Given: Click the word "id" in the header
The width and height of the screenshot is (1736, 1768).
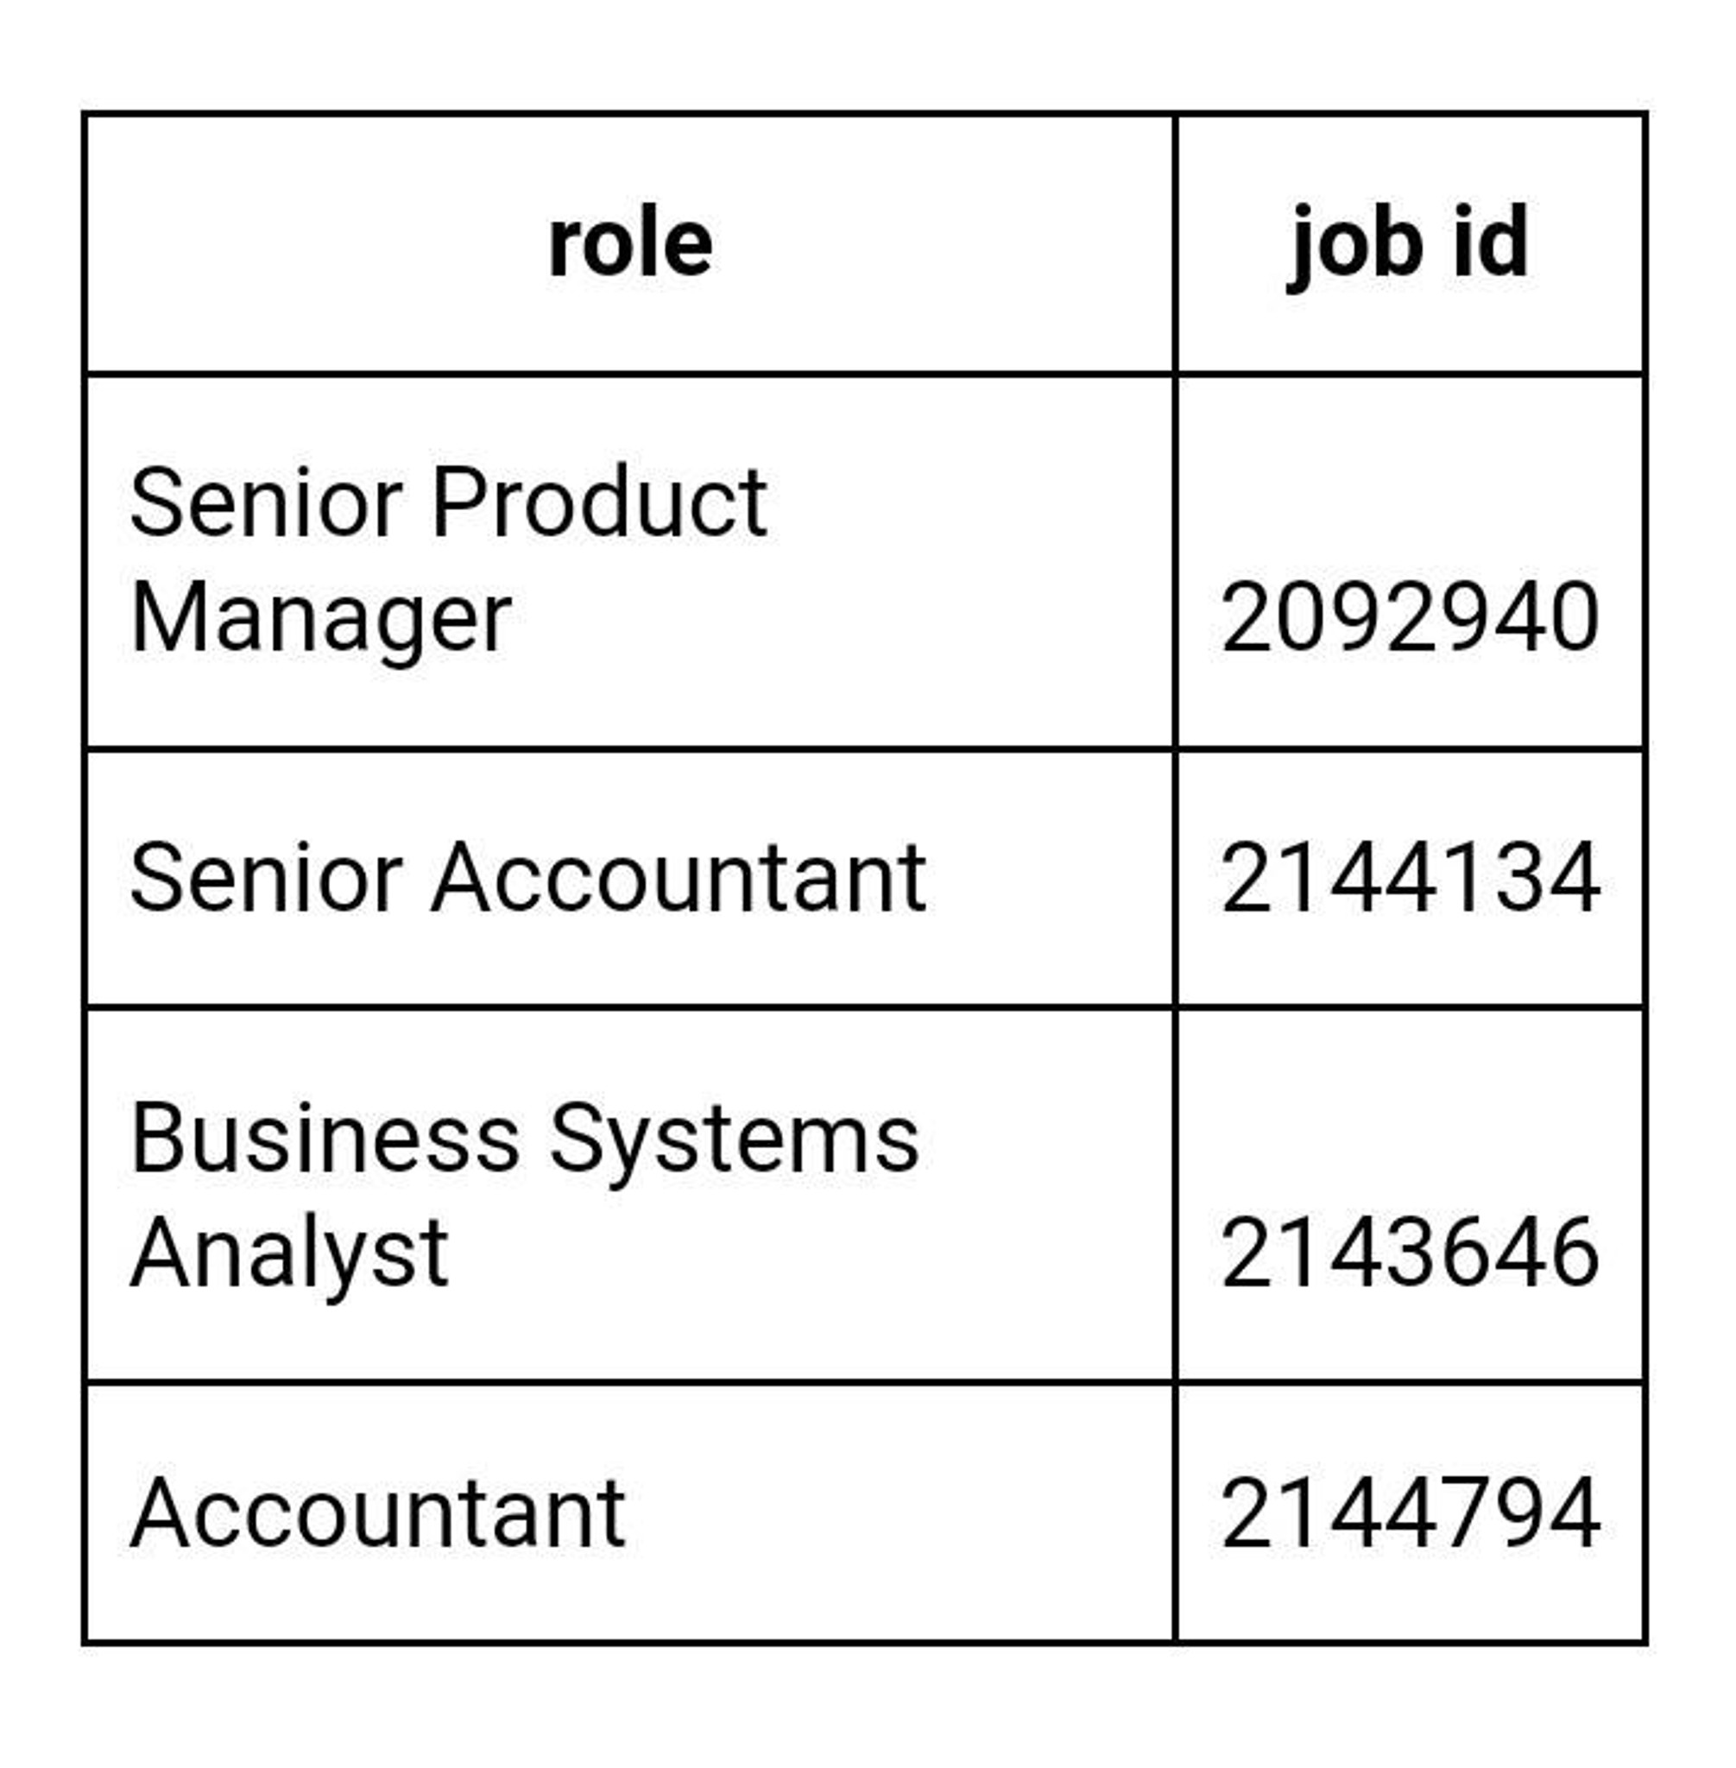Looking at the screenshot, I should pyautogui.click(x=1490, y=243).
